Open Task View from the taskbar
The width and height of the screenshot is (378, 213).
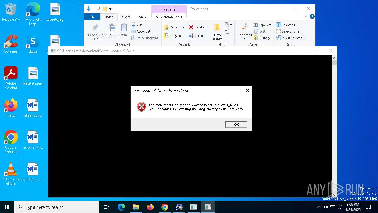[106, 207]
